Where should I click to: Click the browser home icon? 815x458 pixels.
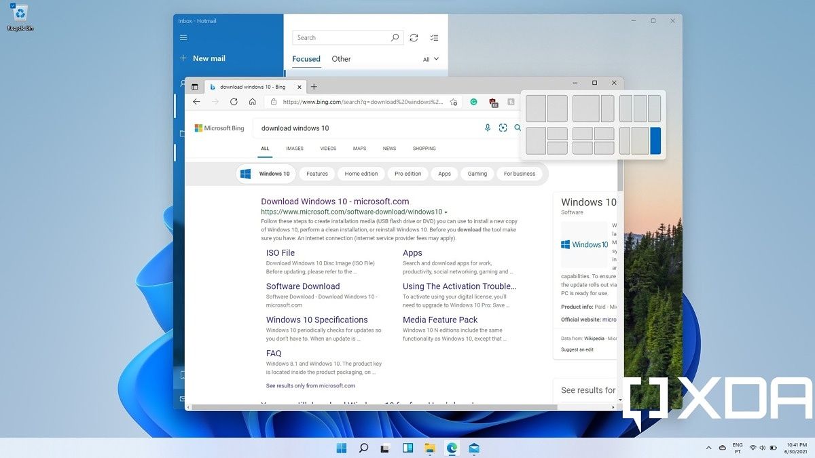(253, 102)
